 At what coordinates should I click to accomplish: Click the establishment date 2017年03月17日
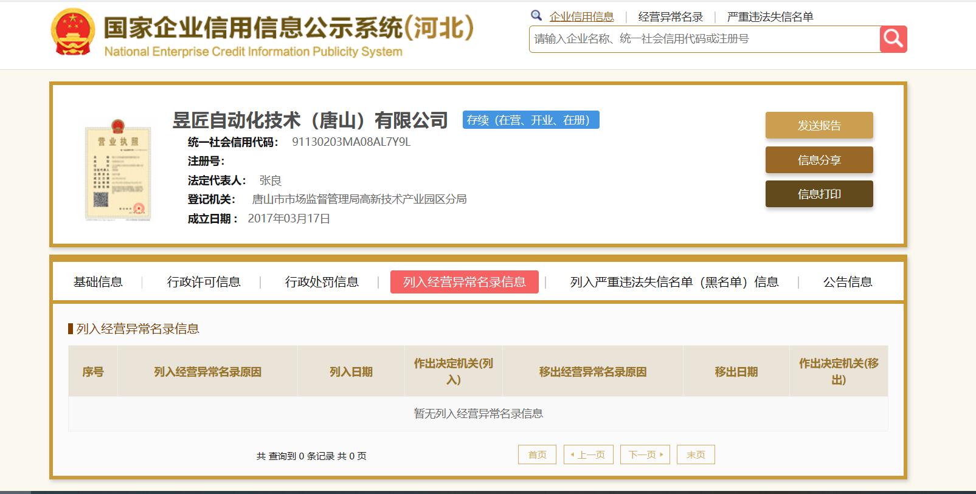[x=289, y=219]
